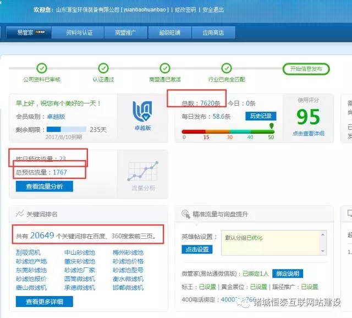The width and height of the screenshot is (352, 318).
Task: Go to the 超级旺铺 tab
Action: click(169, 32)
